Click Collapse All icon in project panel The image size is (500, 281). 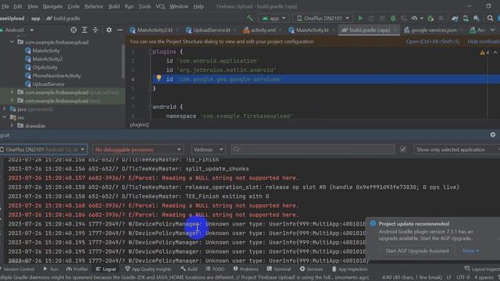click(x=95, y=30)
